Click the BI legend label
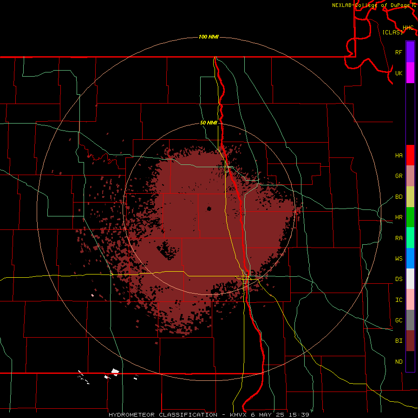Viewport: 418px width, 418px height. (398, 341)
